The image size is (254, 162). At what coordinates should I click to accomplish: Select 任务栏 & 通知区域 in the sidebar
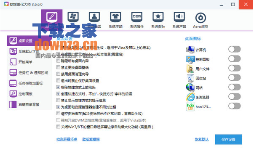pos(29,73)
